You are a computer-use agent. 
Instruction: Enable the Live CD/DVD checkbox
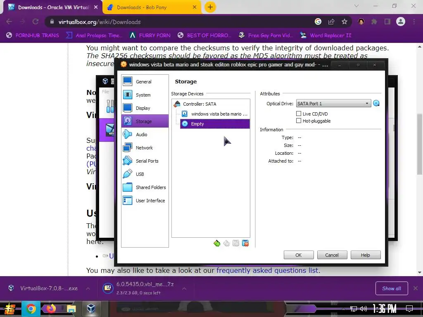[299, 114]
